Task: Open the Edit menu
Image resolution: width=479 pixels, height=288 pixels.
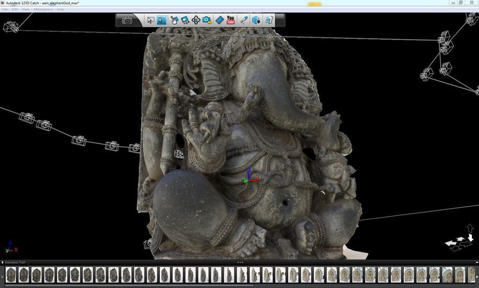Action: [x=15, y=9]
